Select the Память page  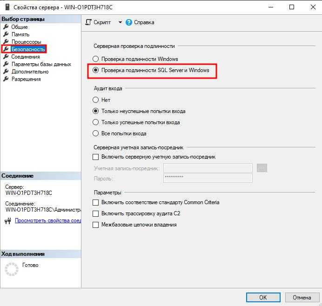click(x=20, y=34)
